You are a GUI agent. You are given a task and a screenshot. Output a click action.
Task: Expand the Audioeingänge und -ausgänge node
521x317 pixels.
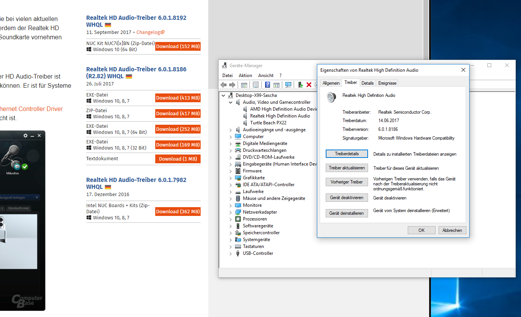pos(231,130)
